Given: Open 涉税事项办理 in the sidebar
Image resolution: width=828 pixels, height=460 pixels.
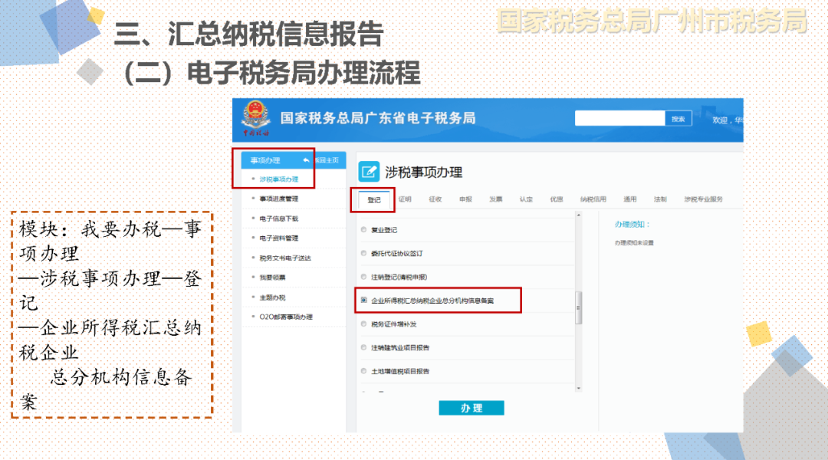Looking at the screenshot, I should pos(279,179).
